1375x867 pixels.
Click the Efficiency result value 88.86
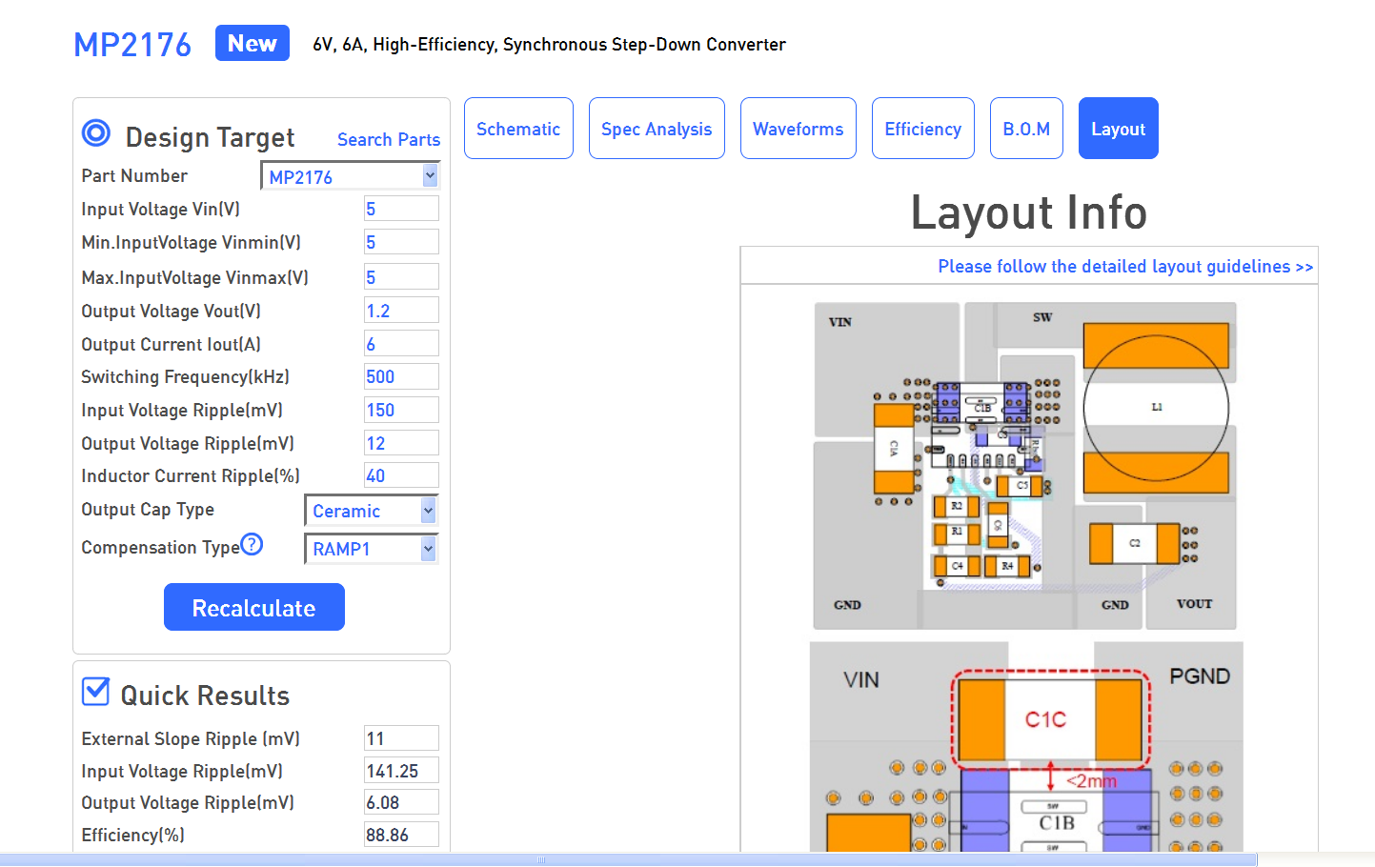pos(401,835)
